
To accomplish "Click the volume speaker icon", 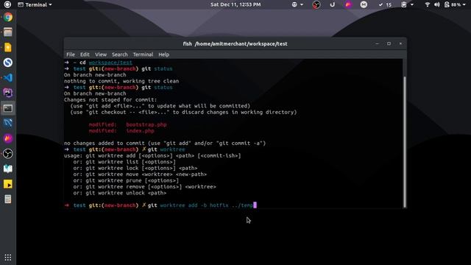I will [x=437, y=4].
